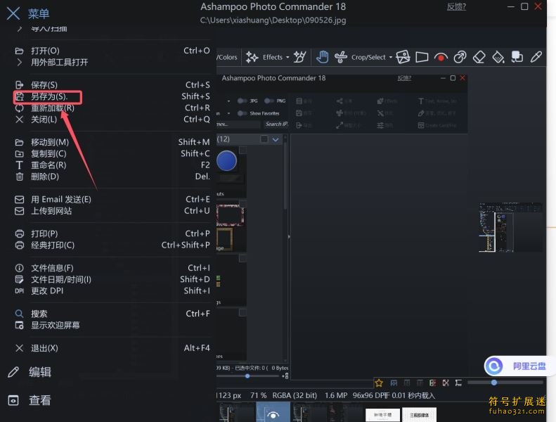This screenshot has width=556, height=422.
Task: Choose 移动到(M) menu entry
Action: point(112,142)
